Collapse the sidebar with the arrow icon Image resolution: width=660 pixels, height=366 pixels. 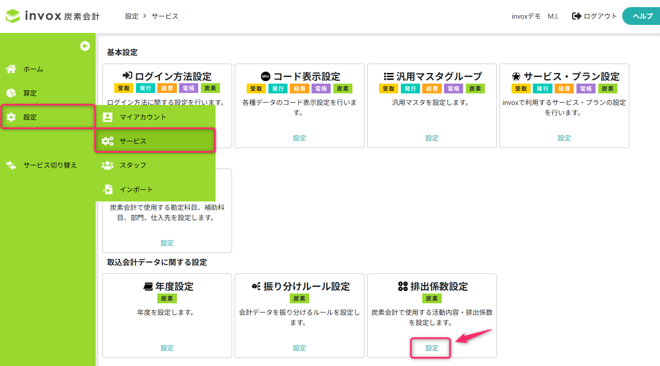pyautogui.click(x=85, y=46)
